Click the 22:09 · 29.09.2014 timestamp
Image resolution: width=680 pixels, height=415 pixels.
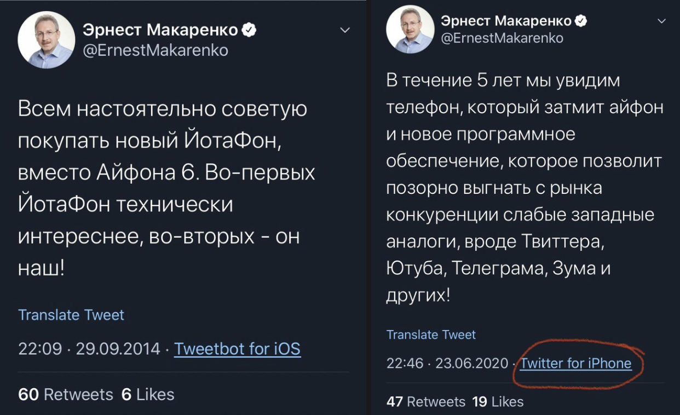point(89,349)
